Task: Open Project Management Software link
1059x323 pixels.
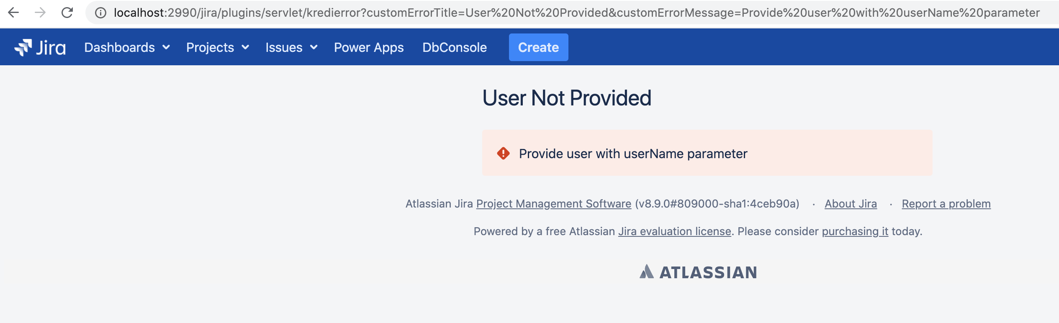Action: point(554,204)
